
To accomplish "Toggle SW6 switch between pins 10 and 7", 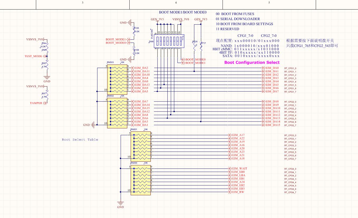I will pyautogui.click(x=161, y=41).
